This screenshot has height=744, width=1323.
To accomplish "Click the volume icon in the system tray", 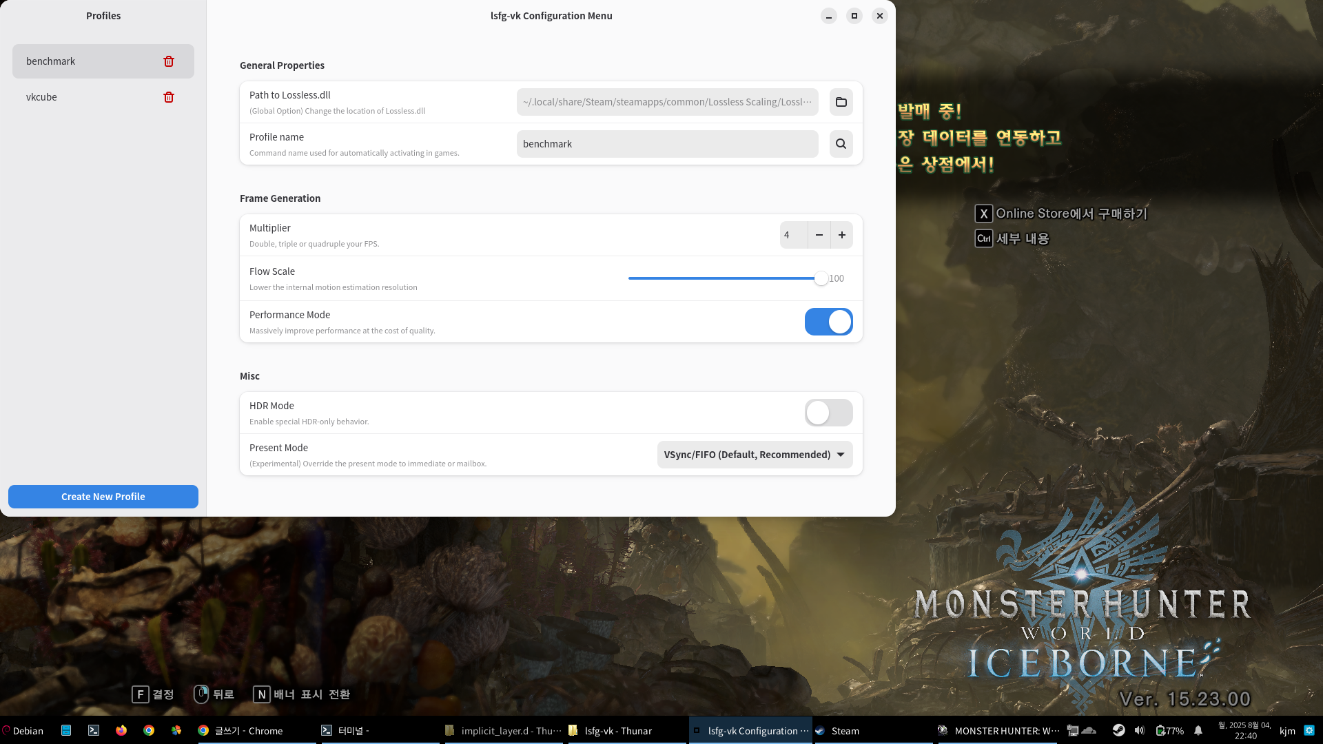I will click(1139, 730).
